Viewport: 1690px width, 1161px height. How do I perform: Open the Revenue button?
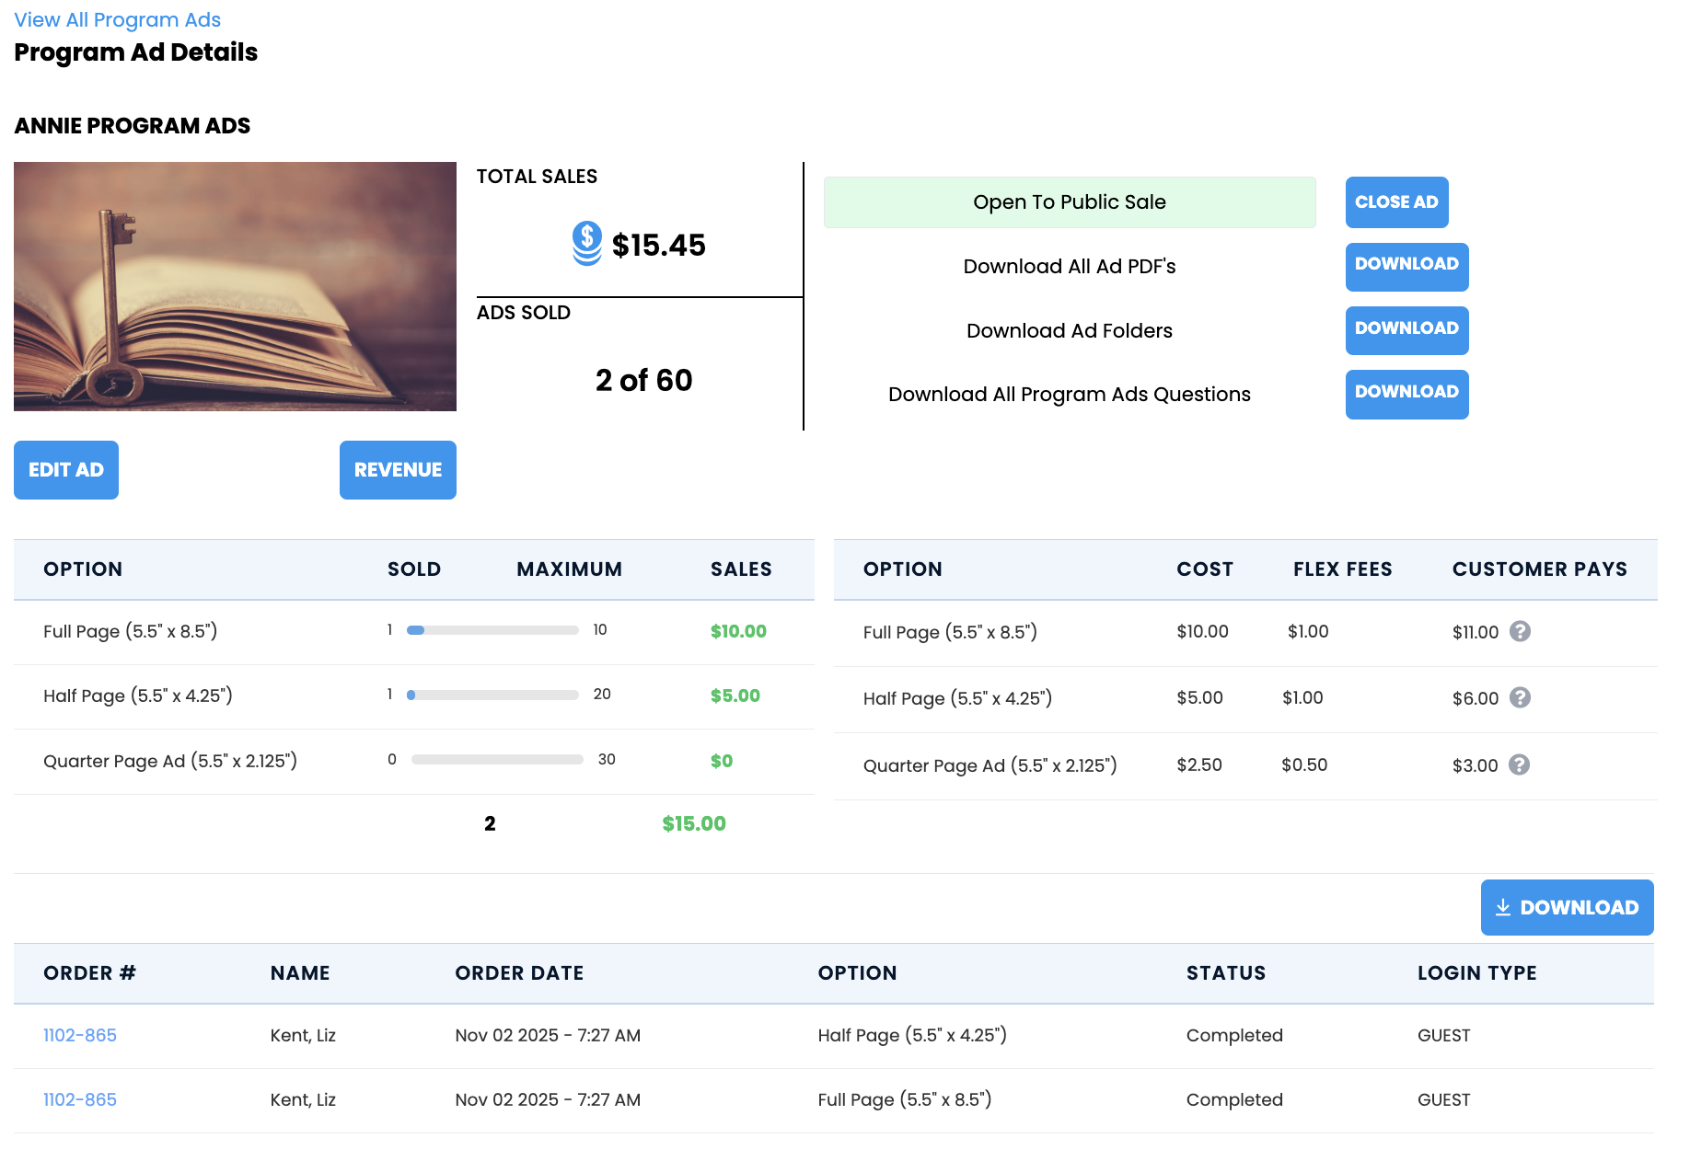398,470
